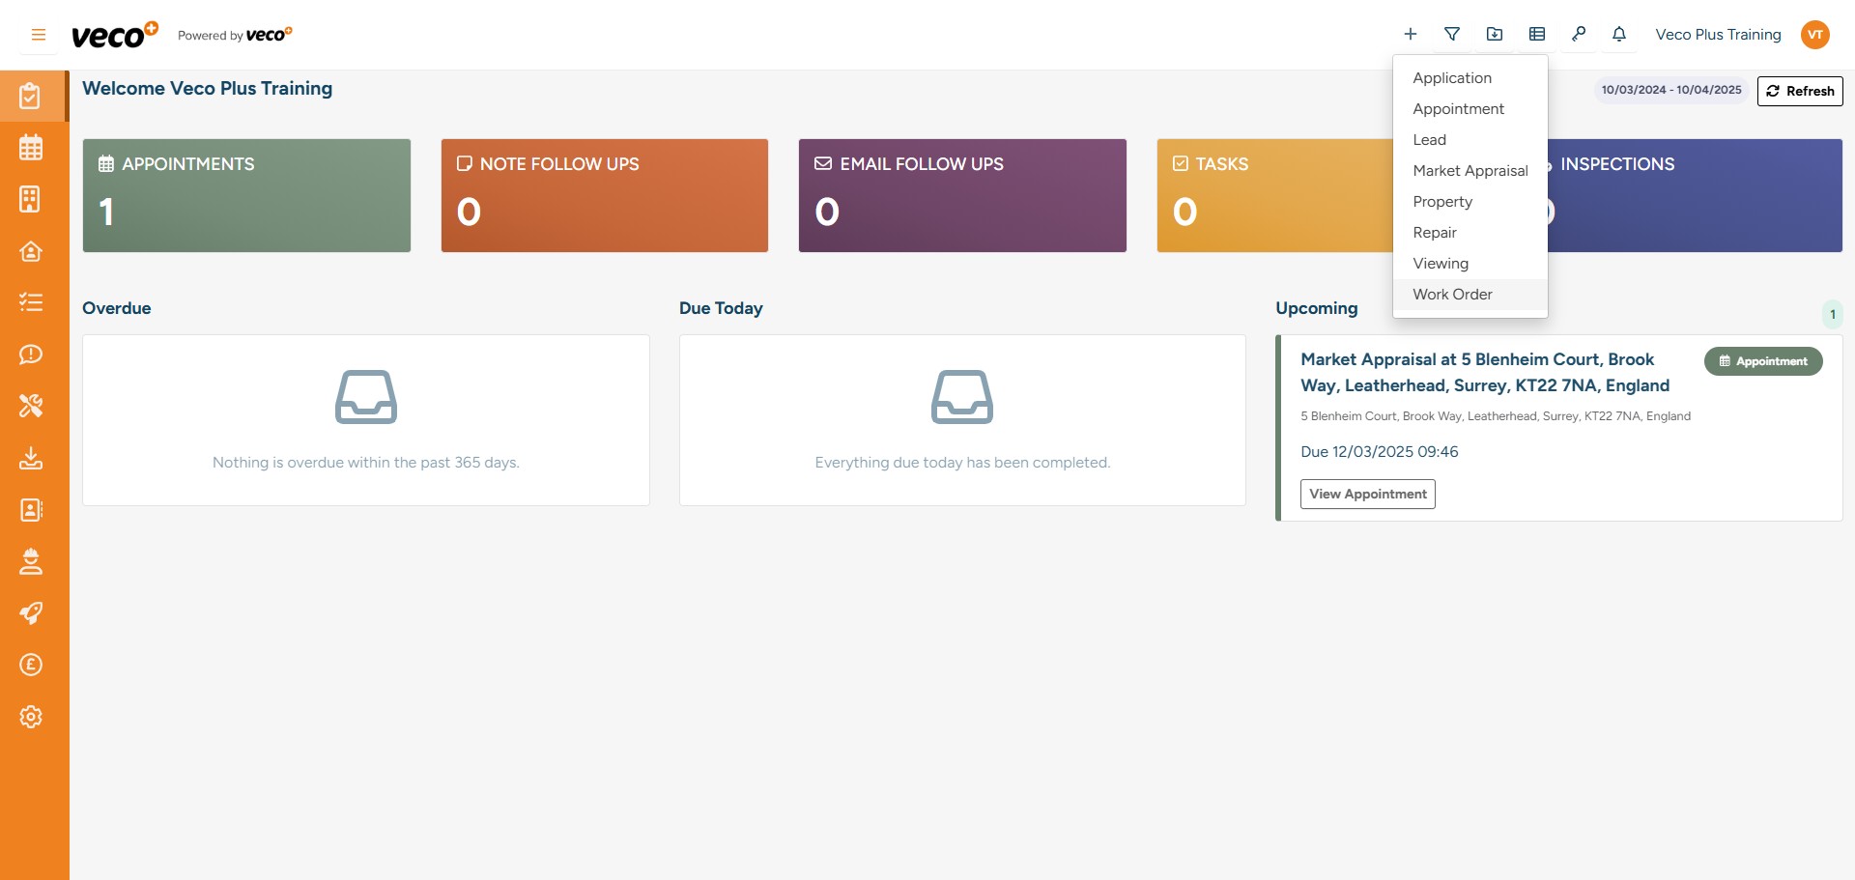Viewport: 1855px width, 880px height.
Task: Click the key icon in top toolbar
Action: (1579, 35)
